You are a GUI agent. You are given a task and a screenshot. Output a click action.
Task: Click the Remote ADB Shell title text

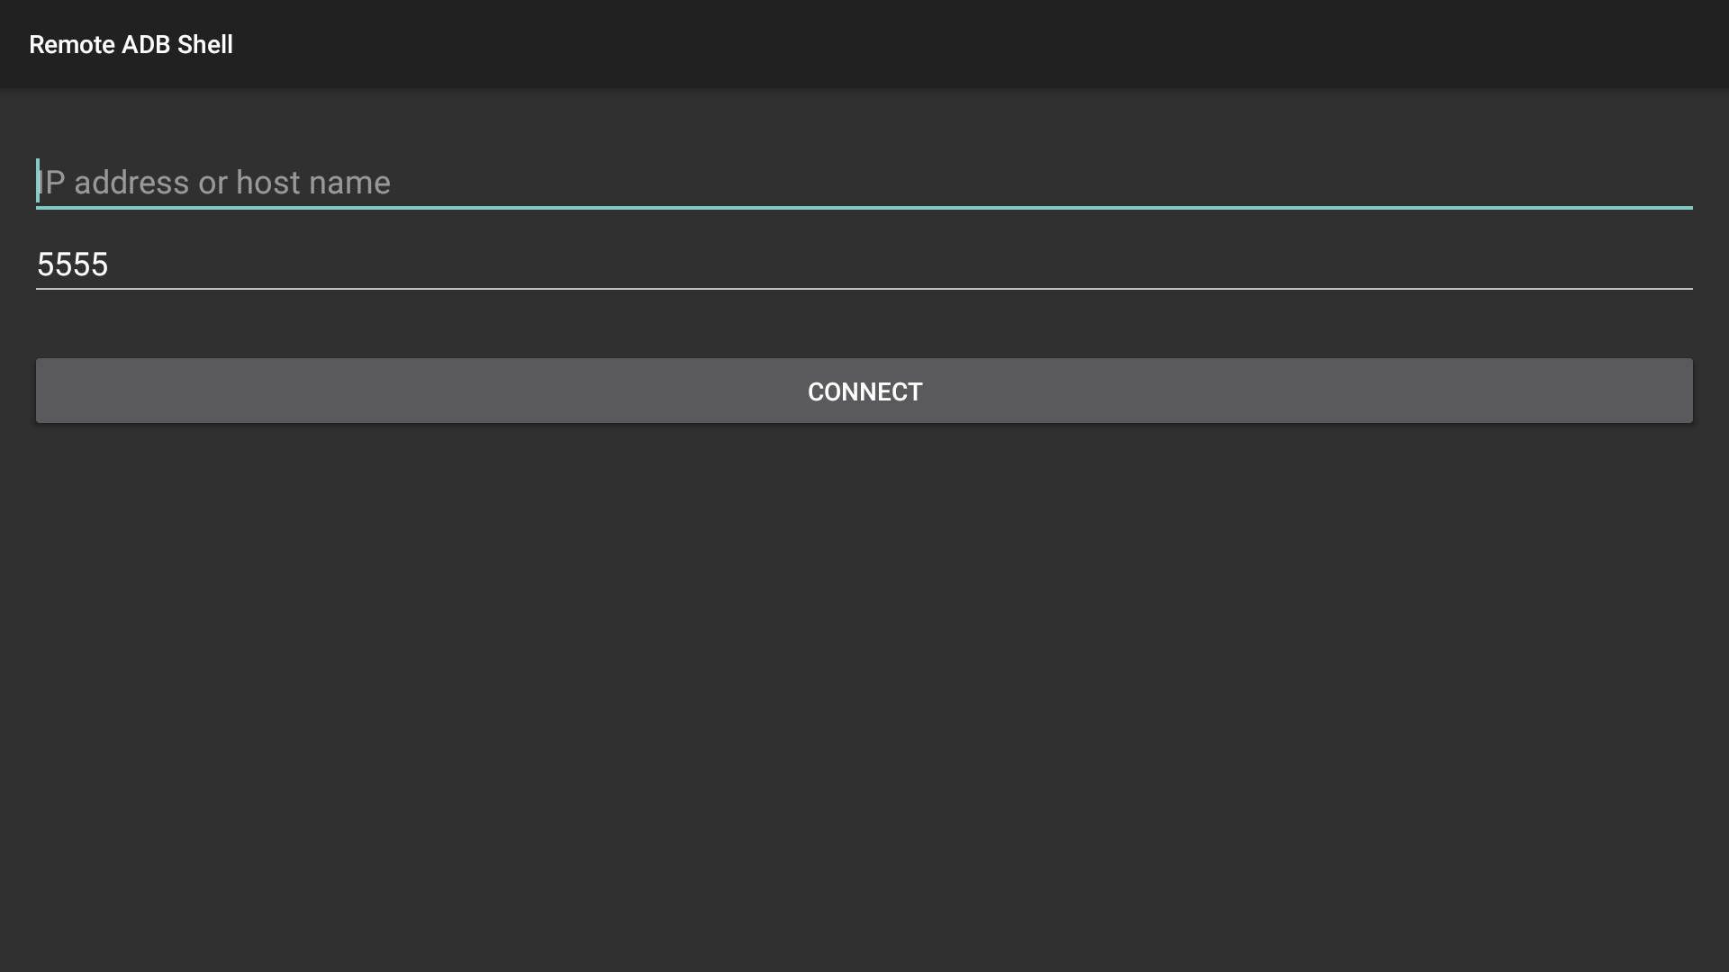[131, 44]
